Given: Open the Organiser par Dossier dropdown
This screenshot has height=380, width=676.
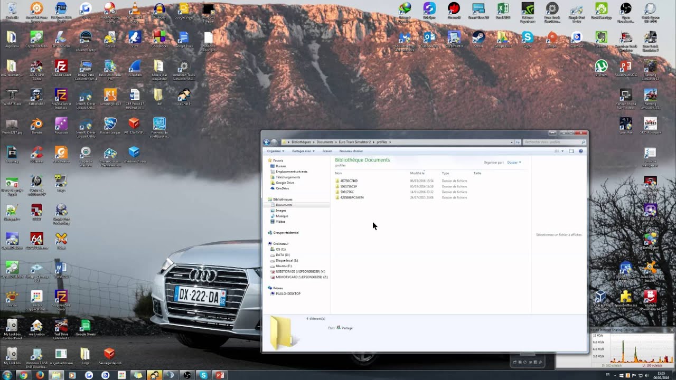Looking at the screenshot, I should click(514, 163).
